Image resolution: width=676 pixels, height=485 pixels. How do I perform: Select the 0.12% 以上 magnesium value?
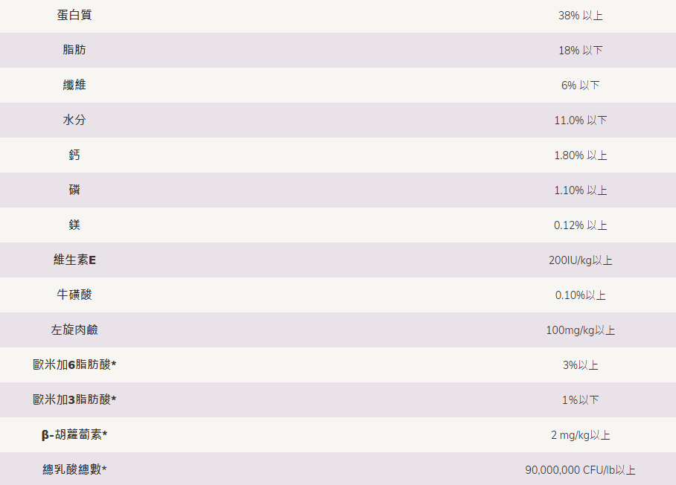pos(580,225)
